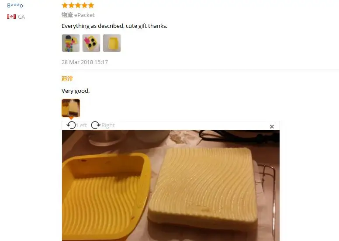Click the Left rotate label
339x241 pixels.
coord(82,126)
